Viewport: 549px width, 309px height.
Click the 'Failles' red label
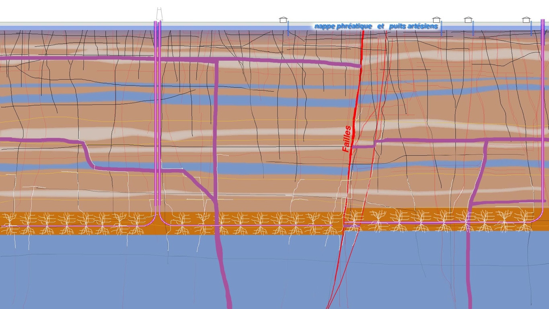347,139
